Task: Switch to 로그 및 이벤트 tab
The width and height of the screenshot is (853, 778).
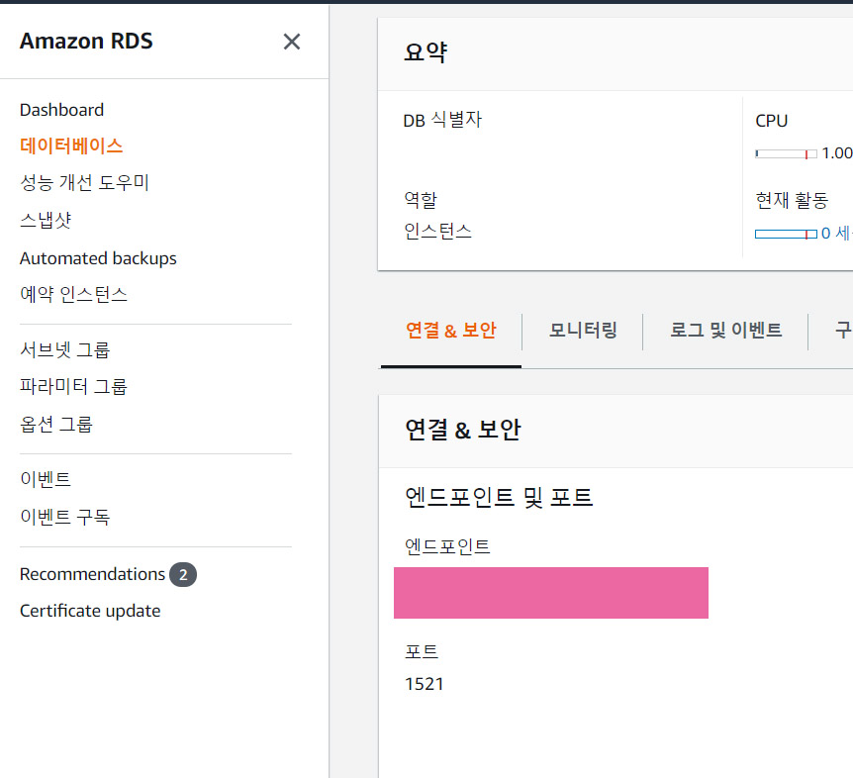Action: [x=725, y=331]
